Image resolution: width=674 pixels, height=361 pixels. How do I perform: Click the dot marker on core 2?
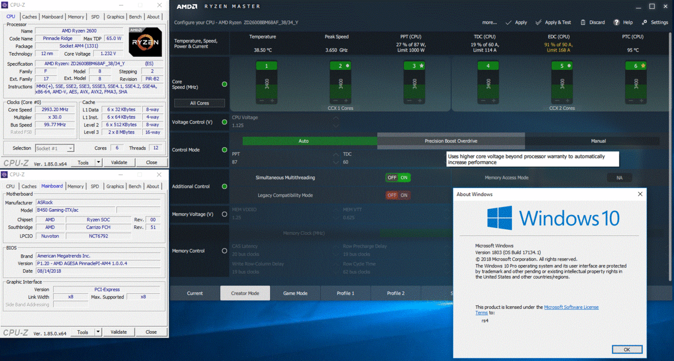coord(348,66)
